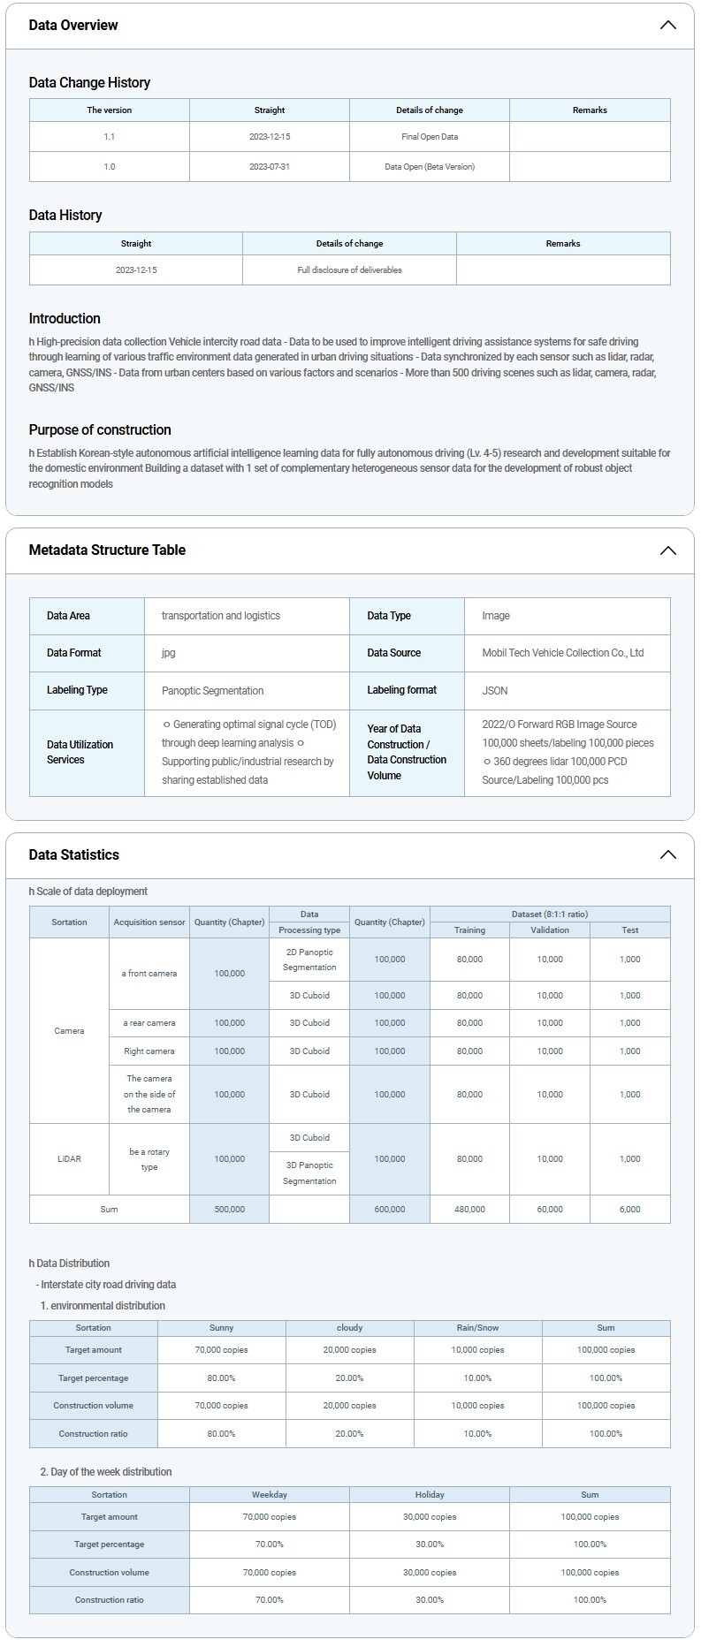Click the Rain/Snow column header
Image resolution: width=701 pixels, height=1647 pixels.
pos(477,1327)
